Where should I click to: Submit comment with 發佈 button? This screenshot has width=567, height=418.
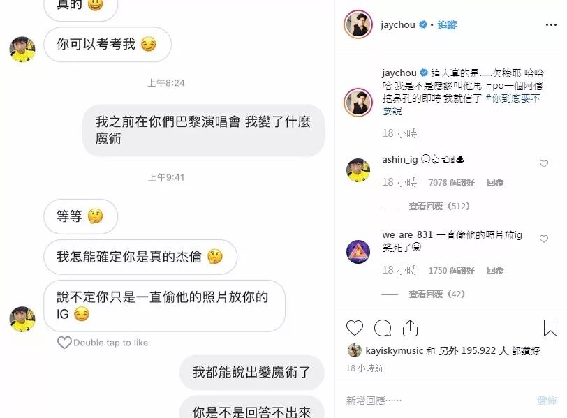tap(547, 401)
